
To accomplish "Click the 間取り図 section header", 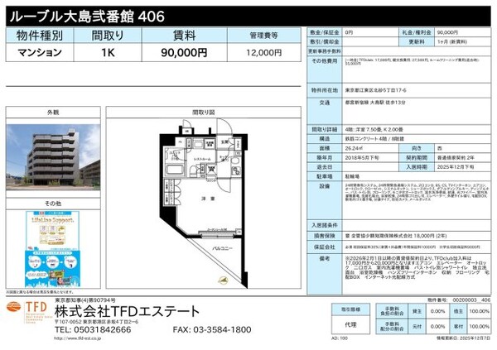I will pyautogui.click(x=204, y=113).
